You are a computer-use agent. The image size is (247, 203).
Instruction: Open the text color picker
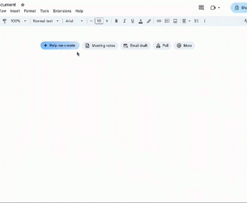tap(140, 21)
